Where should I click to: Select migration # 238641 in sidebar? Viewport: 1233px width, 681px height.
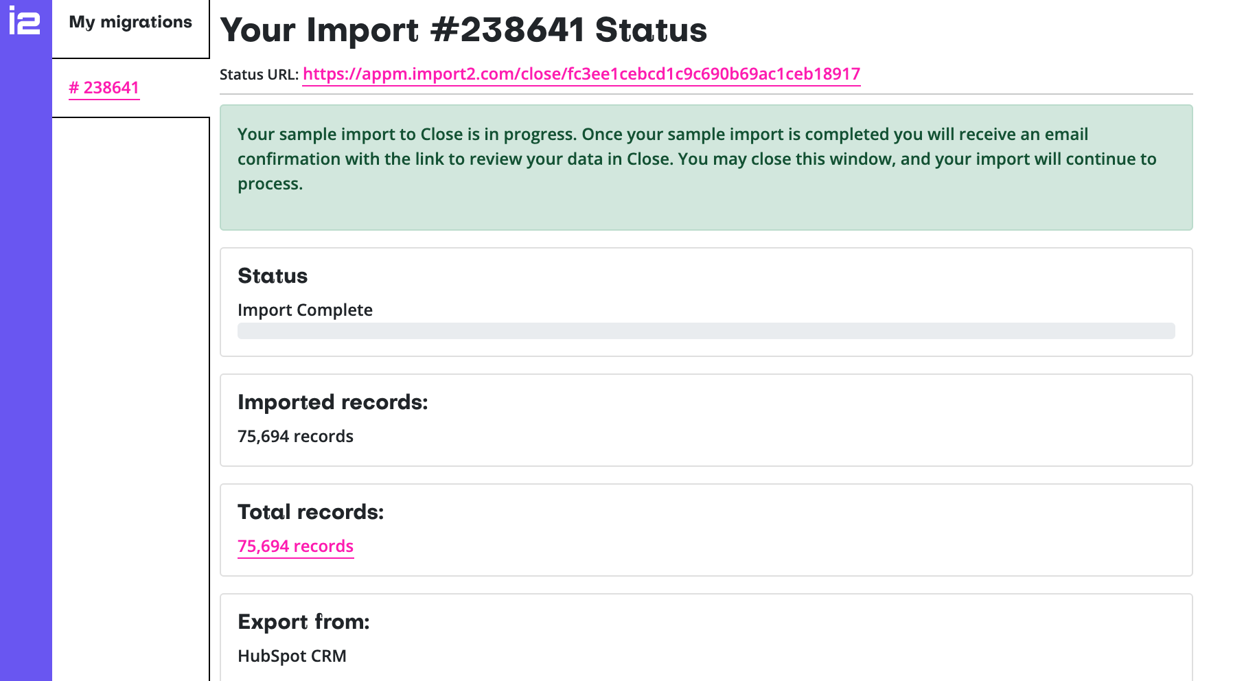104,88
